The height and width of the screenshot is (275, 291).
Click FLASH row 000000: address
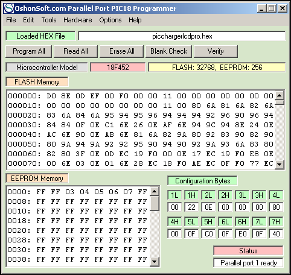click(24, 96)
